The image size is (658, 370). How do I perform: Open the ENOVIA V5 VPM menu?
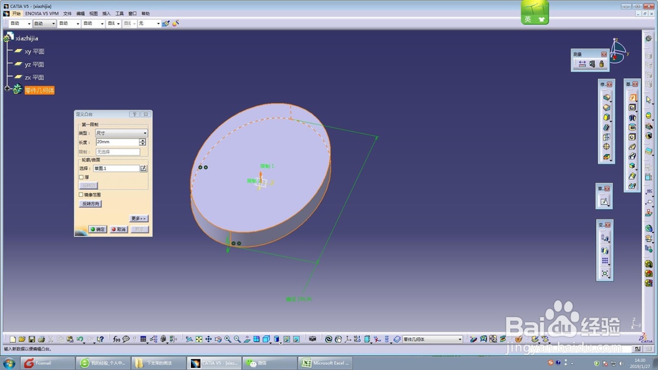click(42, 13)
